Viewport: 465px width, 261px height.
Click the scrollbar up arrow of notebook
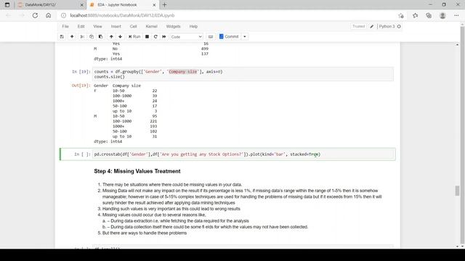457,44
